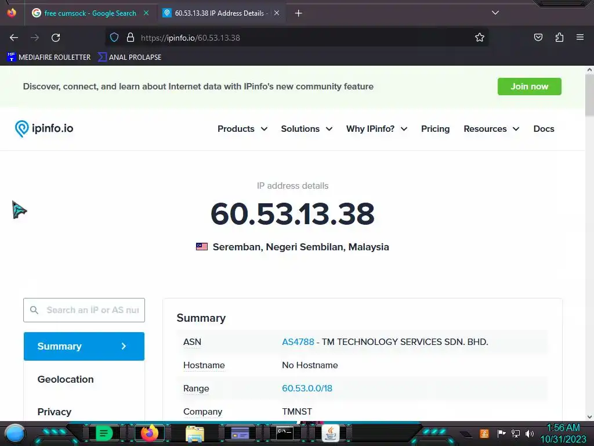
Task: Open the Geolocation sidebar section
Action: [x=66, y=379]
